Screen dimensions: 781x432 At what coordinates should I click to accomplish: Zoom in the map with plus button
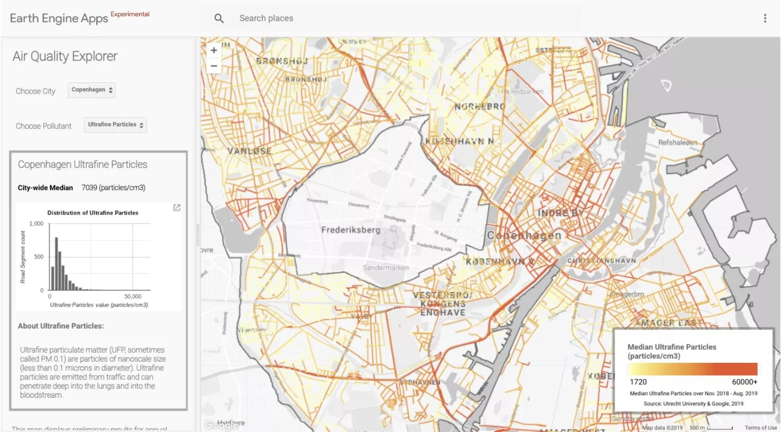[x=213, y=50]
